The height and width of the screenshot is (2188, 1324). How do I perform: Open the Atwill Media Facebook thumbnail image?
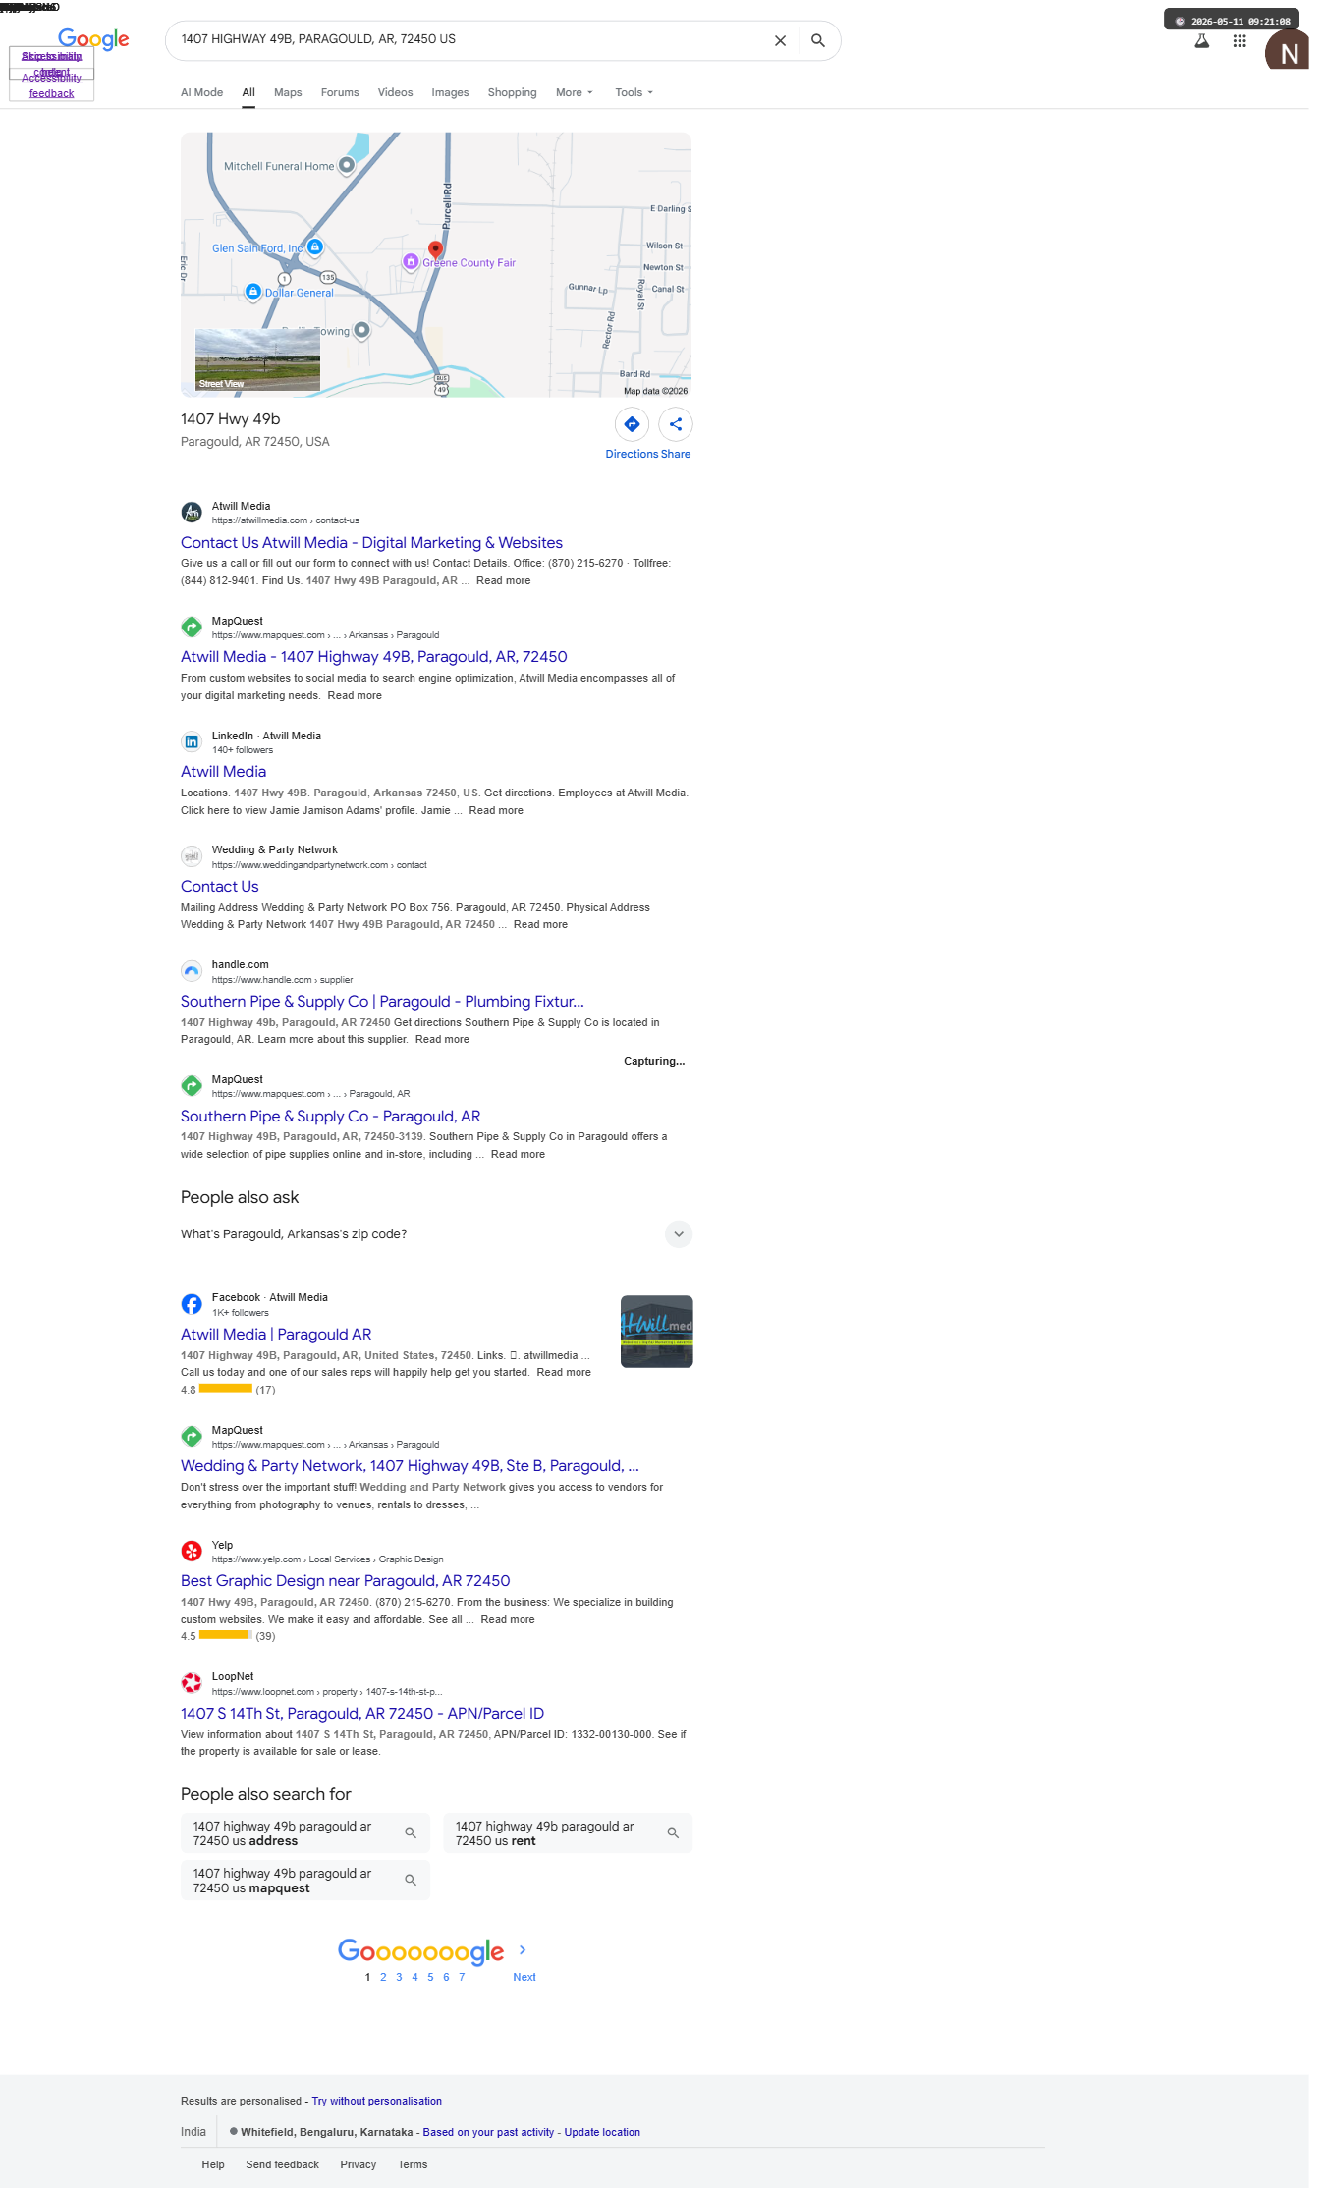(657, 1332)
